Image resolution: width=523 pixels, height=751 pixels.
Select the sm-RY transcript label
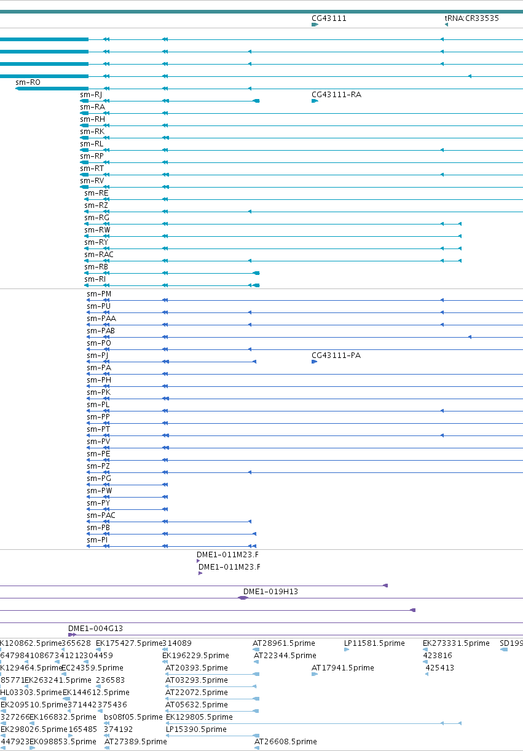pyautogui.click(x=96, y=242)
